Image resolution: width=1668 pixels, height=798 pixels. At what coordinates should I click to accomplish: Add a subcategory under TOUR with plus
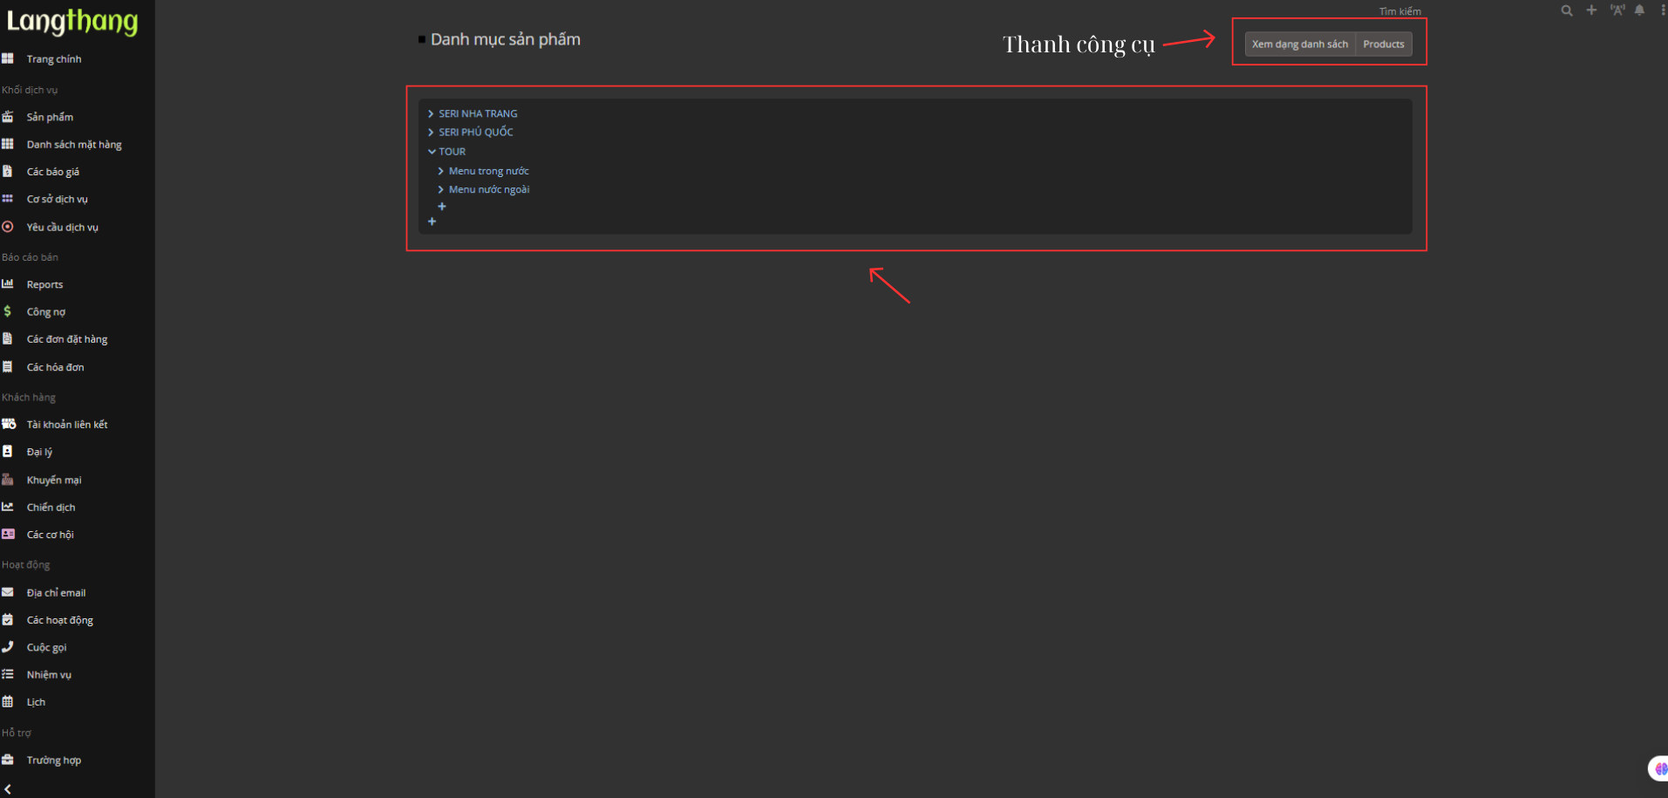442,207
